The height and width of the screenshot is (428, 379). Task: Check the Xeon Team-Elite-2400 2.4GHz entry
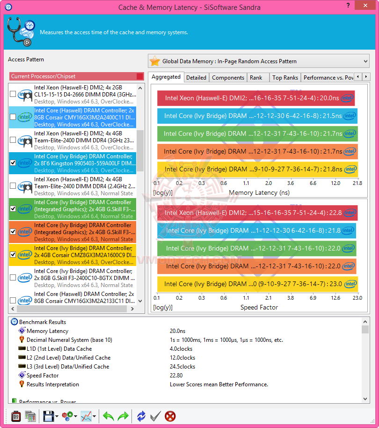[x=13, y=186]
